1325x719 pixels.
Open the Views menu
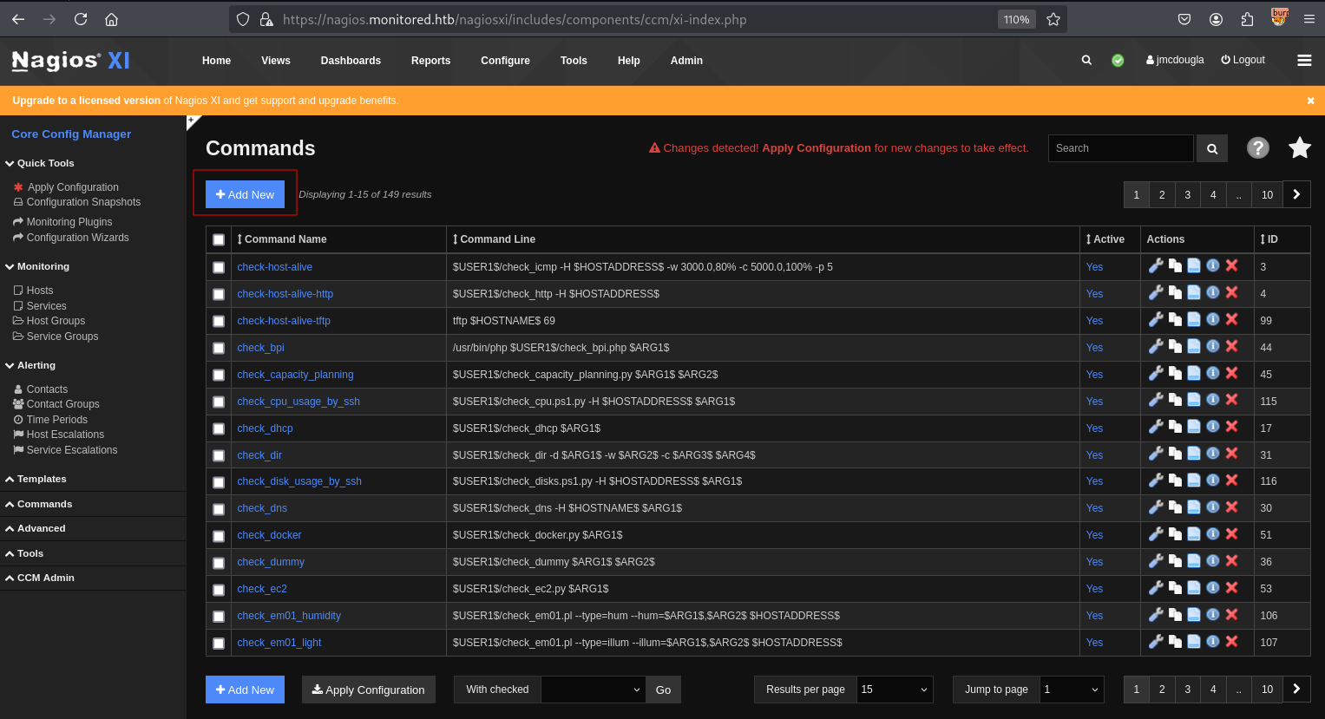pos(276,61)
